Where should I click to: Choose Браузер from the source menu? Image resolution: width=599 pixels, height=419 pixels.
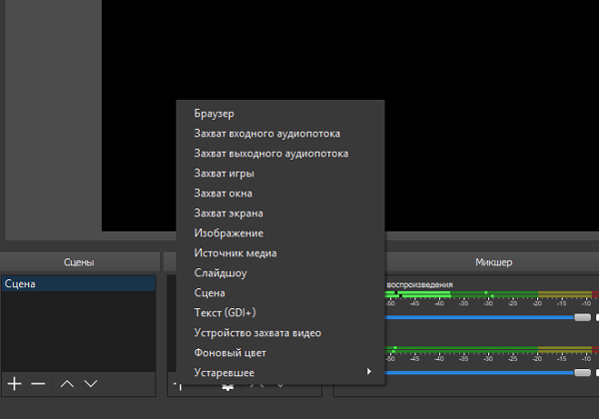point(215,114)
